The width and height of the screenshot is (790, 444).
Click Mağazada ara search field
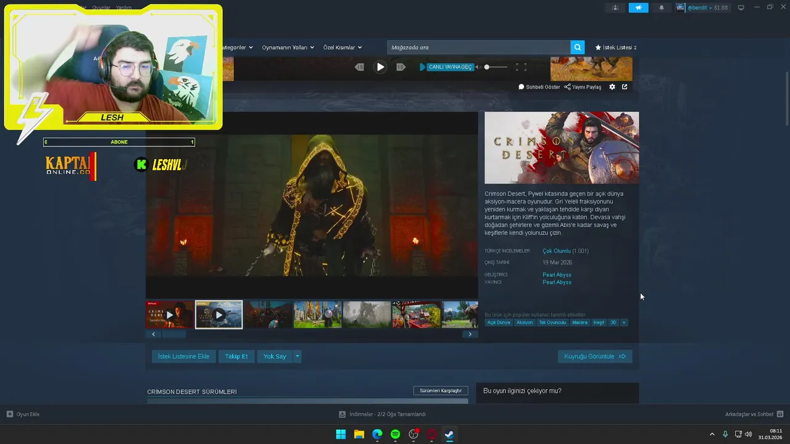[x=479, y=47]
